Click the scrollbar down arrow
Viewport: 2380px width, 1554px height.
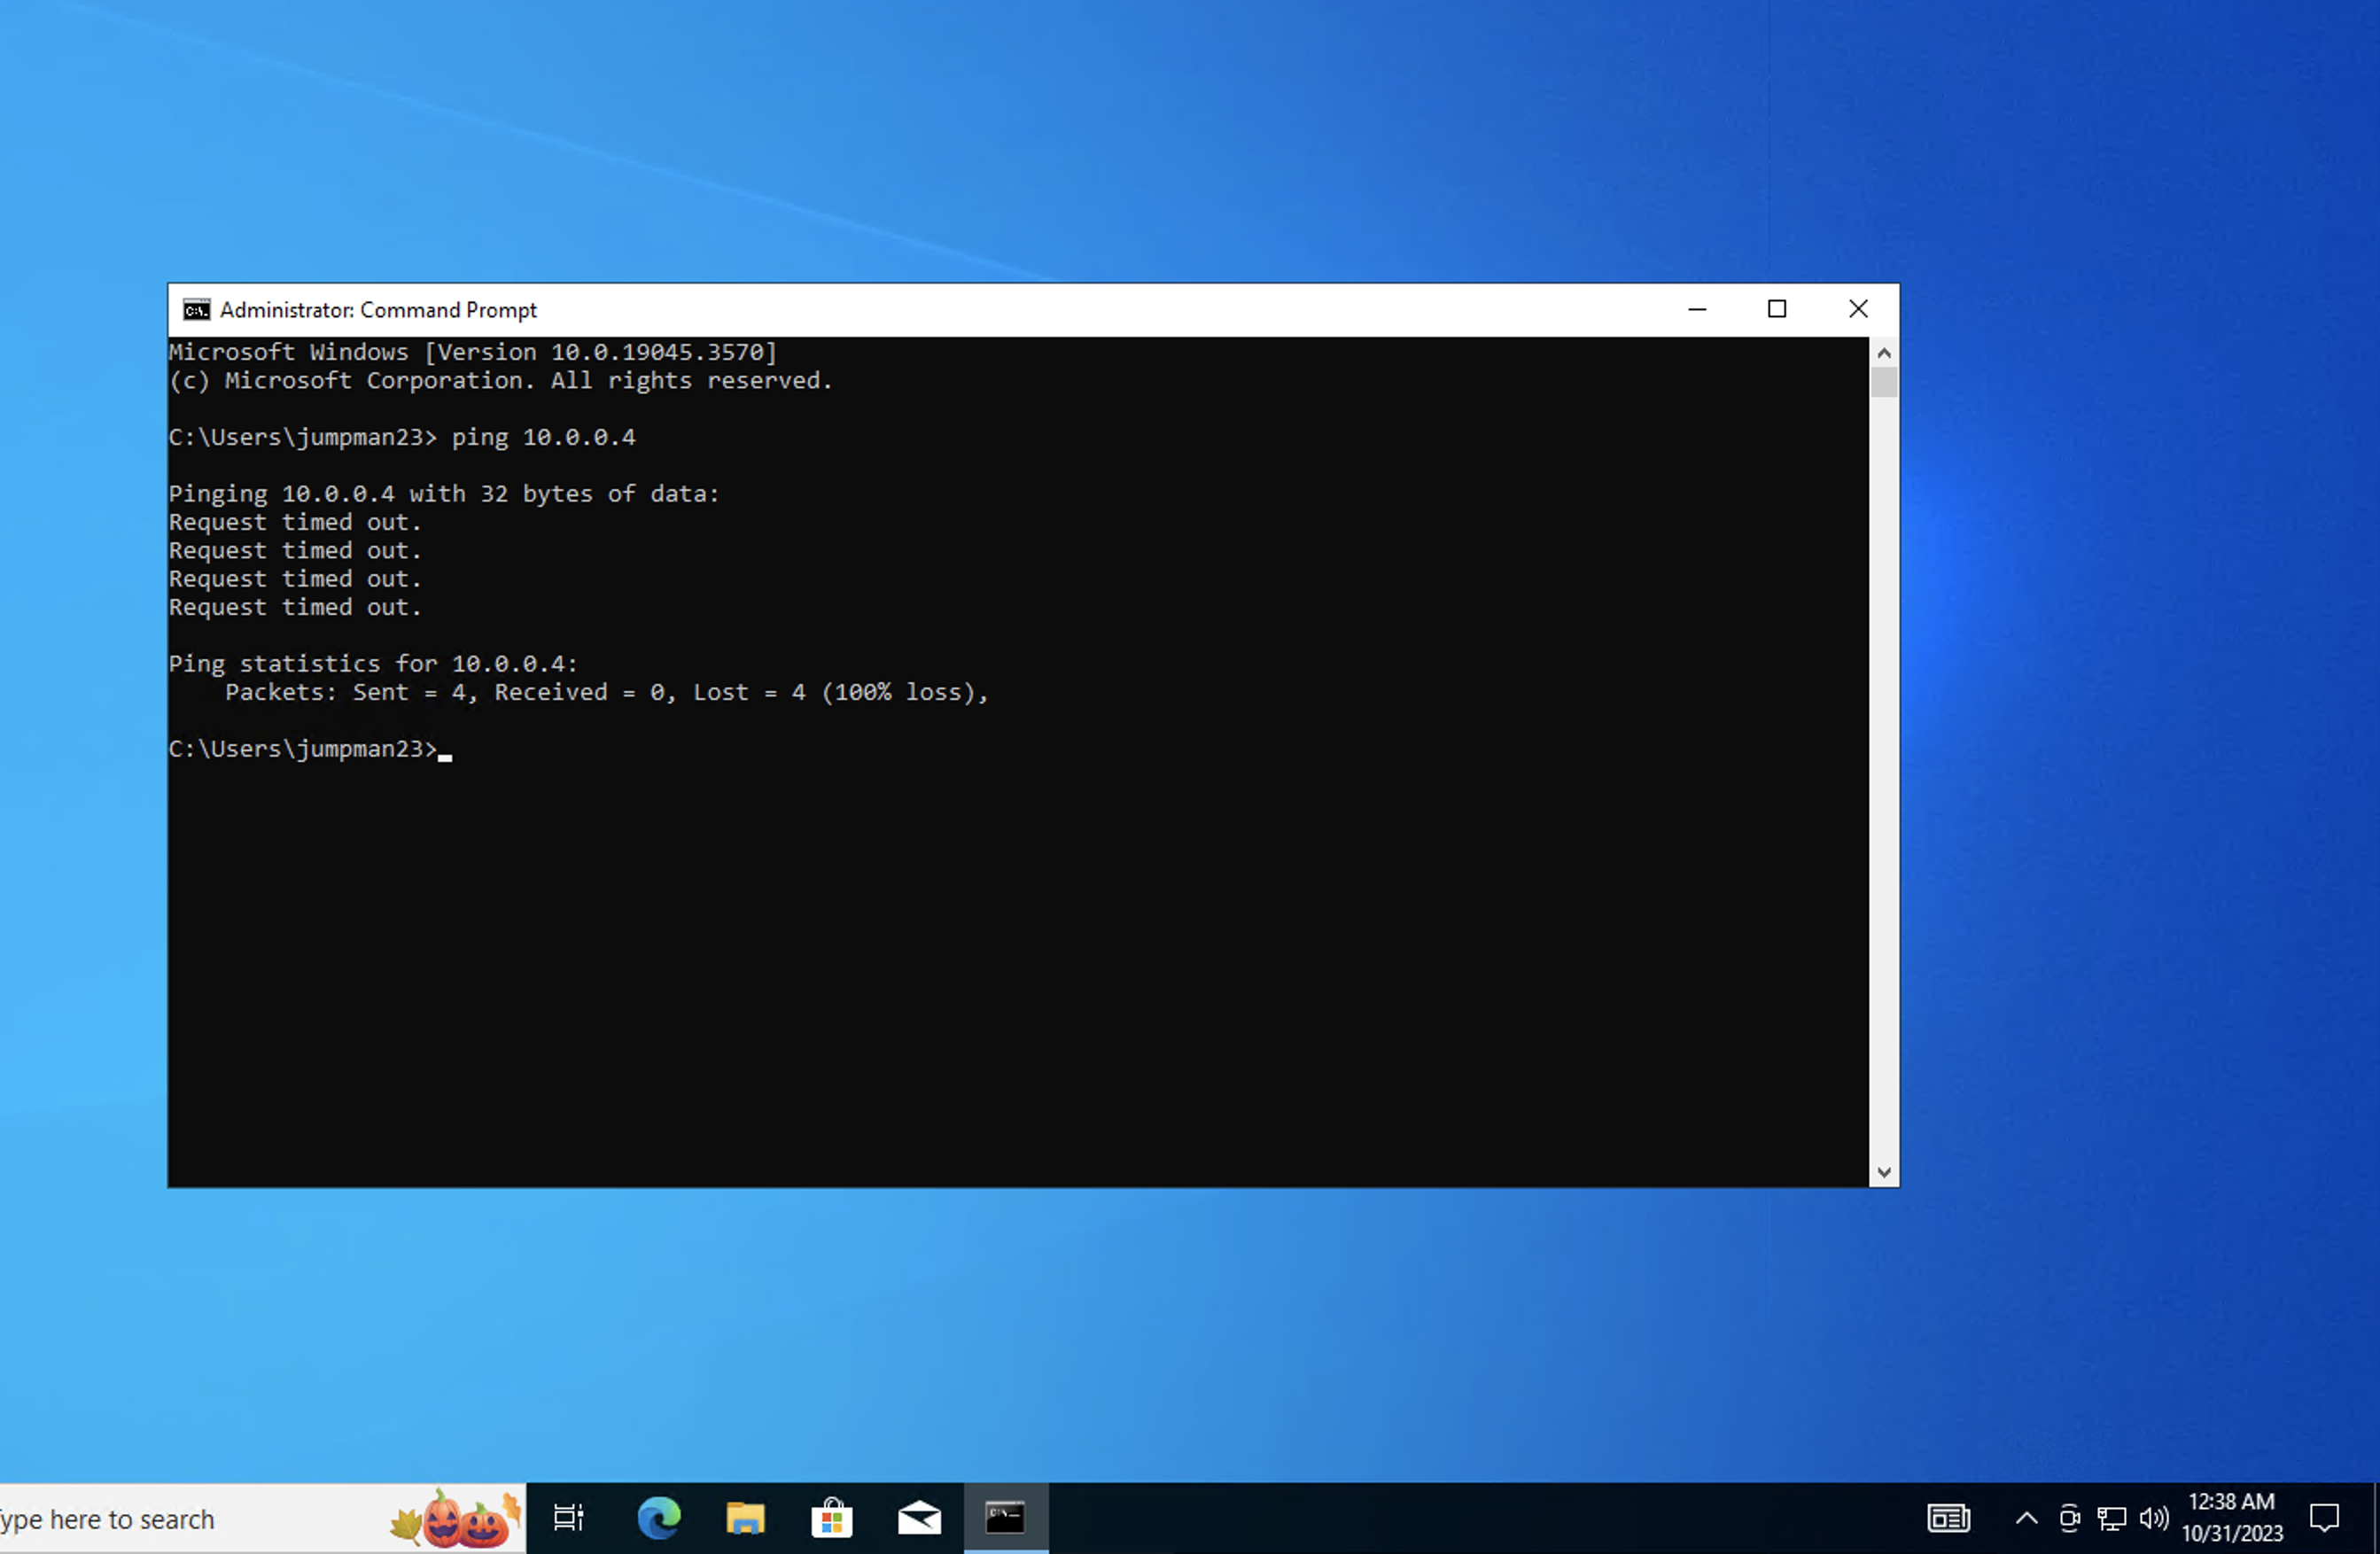pyautogui.click(x=1884, y=1172)
